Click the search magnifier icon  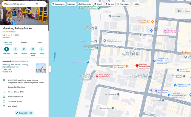(x=37, y=4)
